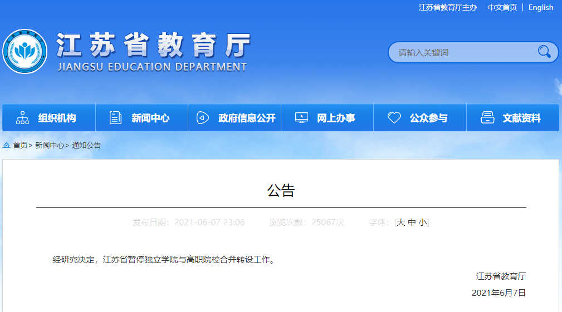Open the 公众参与 menu label
The image size is (562, 312).
pyautogui.click(x=429, y=118)
